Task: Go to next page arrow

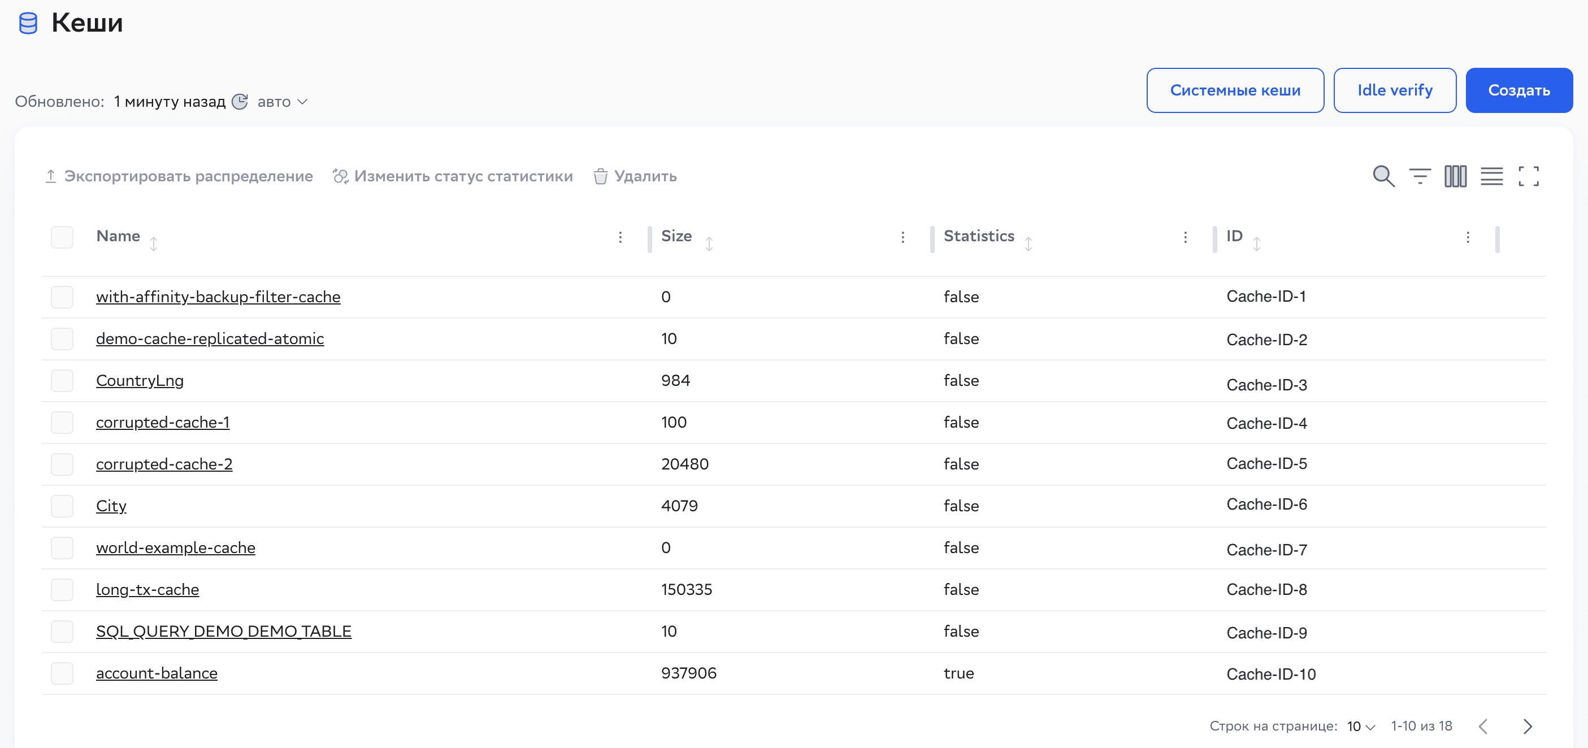Action: tap(1527, 727)
